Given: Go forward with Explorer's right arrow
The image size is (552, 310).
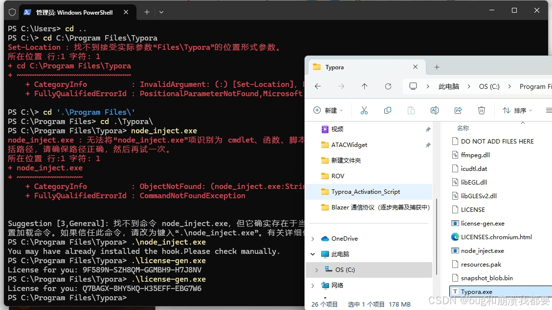Looking at the screenshot, I should click(341, 86).
